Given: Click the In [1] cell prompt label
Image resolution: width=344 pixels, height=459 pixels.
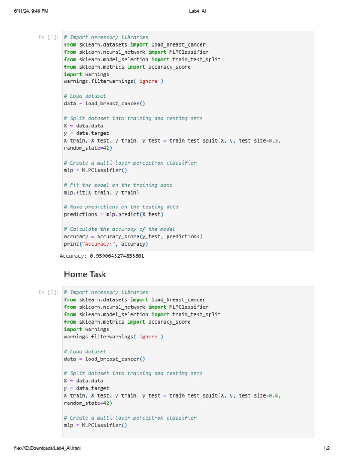Looking at the screenshot, I should [49, 38].
